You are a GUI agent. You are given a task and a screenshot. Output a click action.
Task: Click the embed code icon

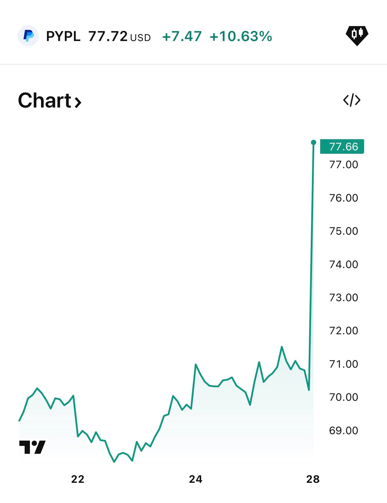click(352, 100)
